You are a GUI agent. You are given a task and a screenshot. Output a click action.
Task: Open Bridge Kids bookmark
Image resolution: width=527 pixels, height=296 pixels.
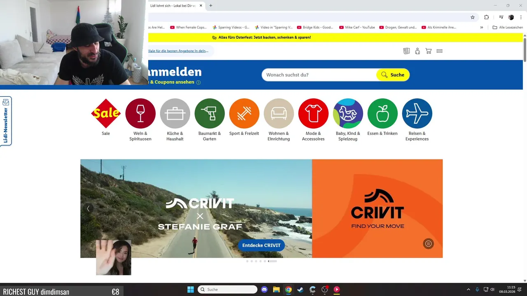click(x=315, y=28)
